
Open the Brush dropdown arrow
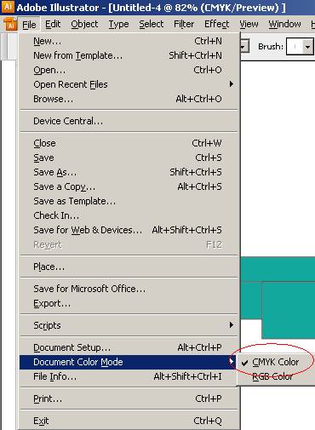pyautogui.click(x=307, y=47)
